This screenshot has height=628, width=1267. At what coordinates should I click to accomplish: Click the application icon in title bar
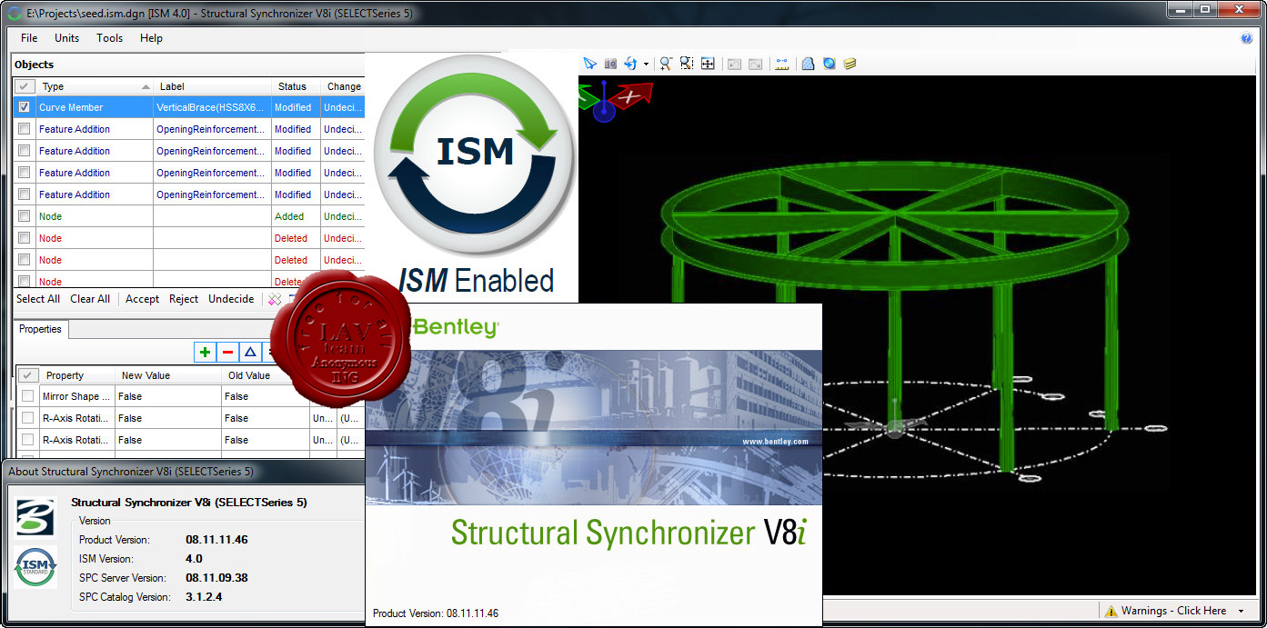coord(14,13)
